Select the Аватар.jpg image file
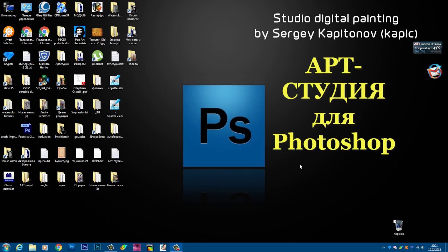This screenshot has width=448, height=252. [x=97, y=10]
